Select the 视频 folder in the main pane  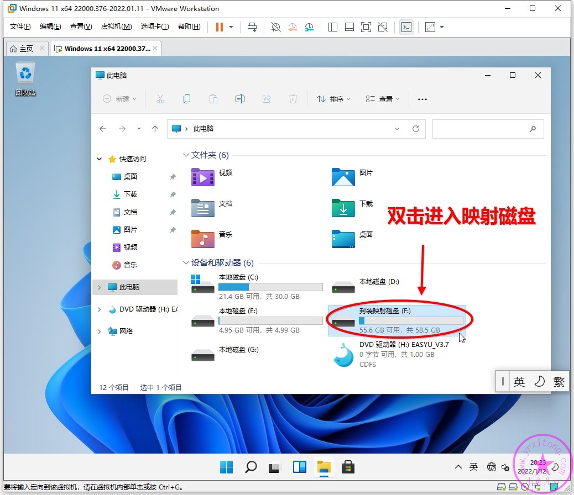point(212,177)
